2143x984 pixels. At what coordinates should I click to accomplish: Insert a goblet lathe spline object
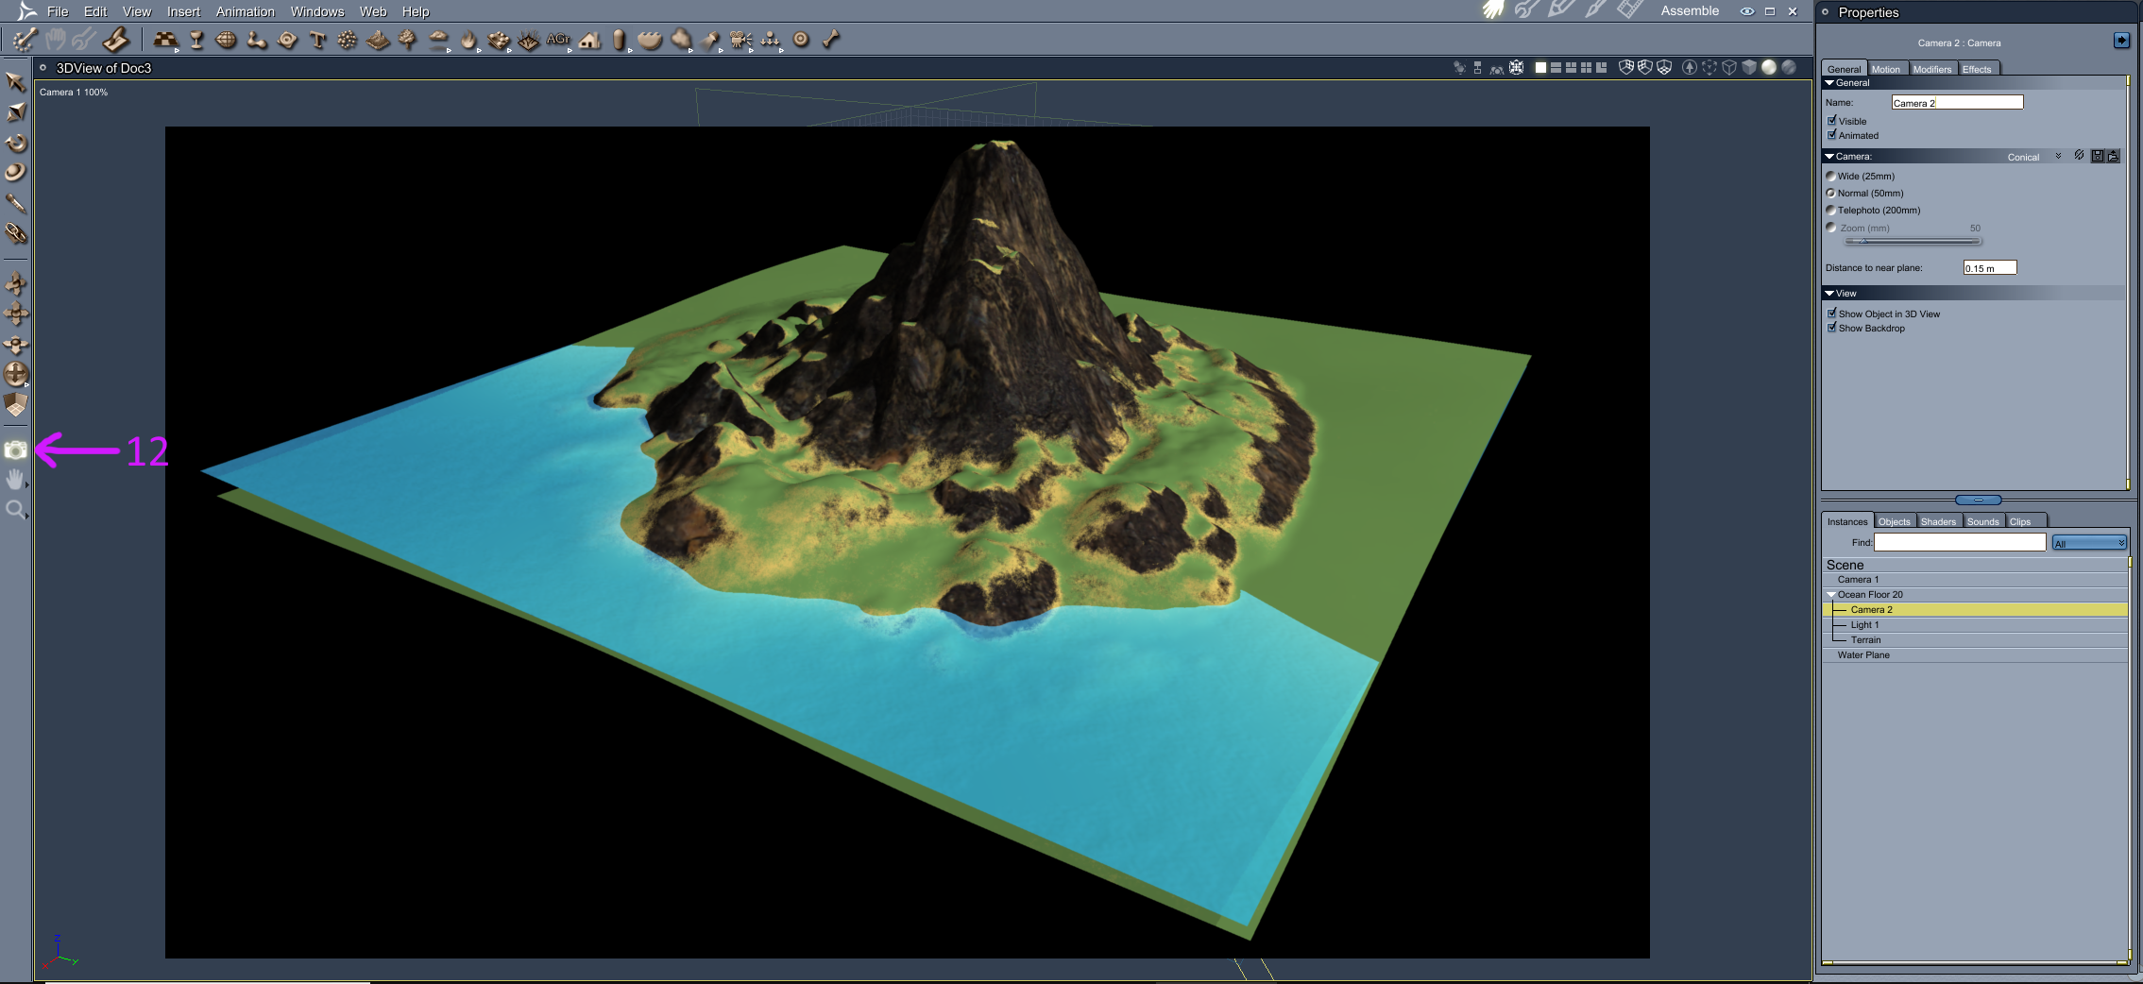click(196, 40)
